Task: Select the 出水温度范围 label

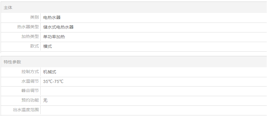Action: [x=26, y=110]
